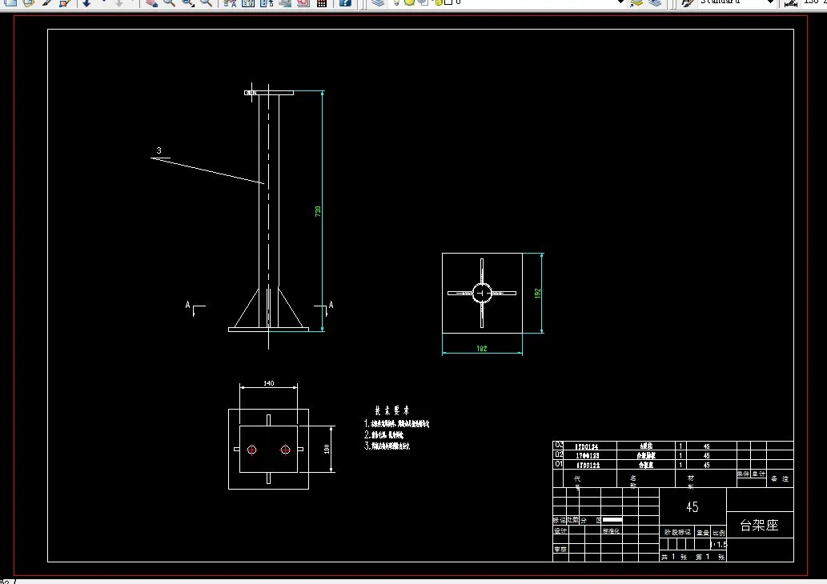
Task: Select the right section mark A
Action: (331, 304)
